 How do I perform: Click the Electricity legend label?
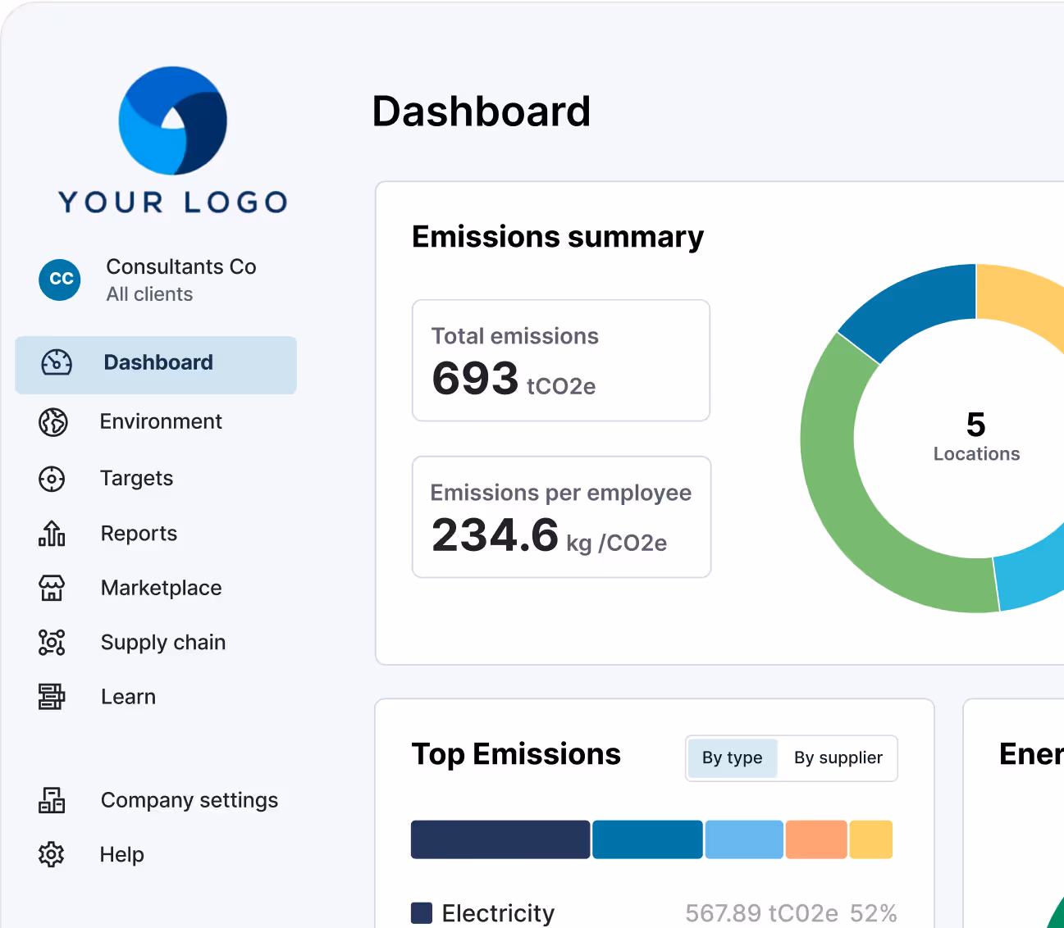[x=498, y=913]
